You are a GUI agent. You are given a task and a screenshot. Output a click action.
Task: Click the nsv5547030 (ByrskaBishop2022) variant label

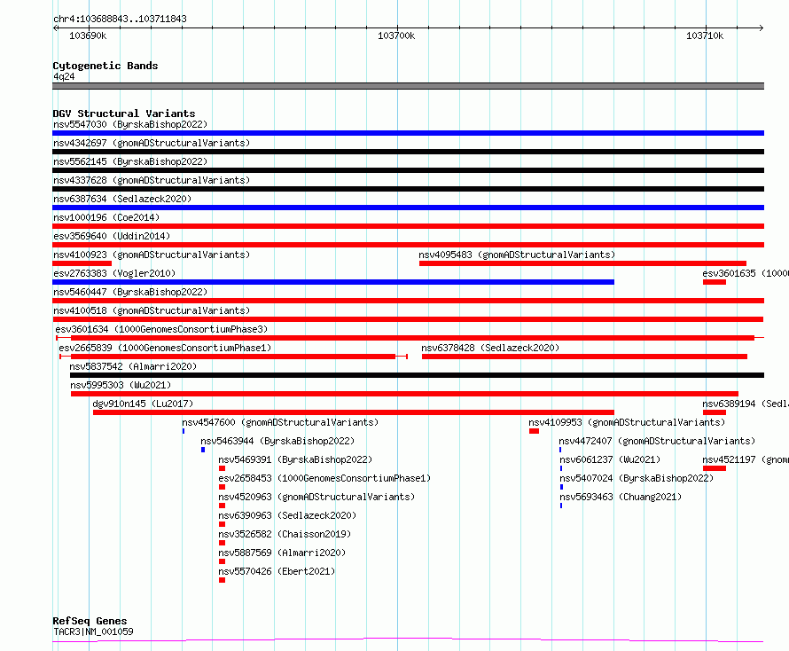[x=130, y=124]
